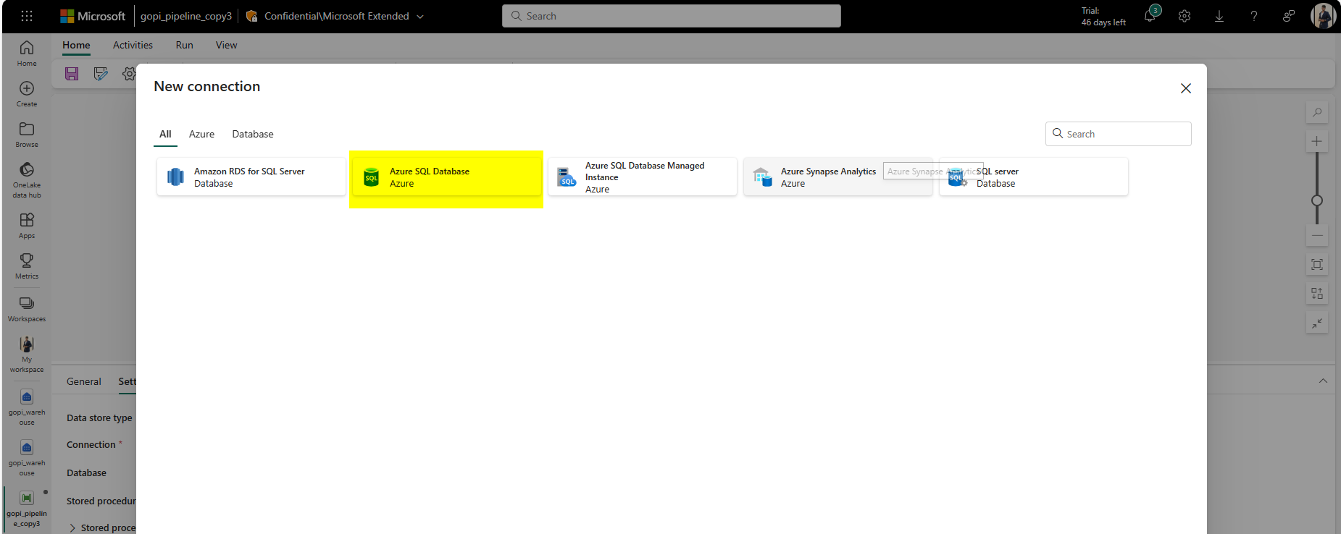Image resolution: width=1341 pixels, height=534 pixels.
Task: Switch to the Run ribbon tab
Action: coord(185,45)
